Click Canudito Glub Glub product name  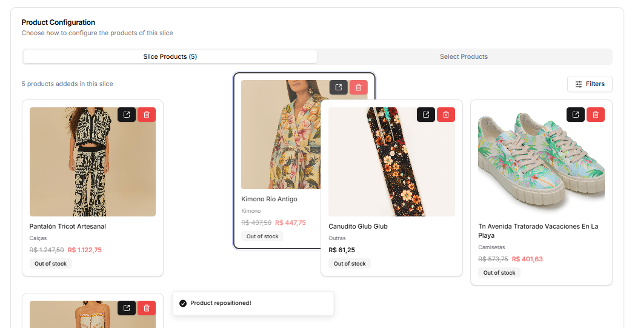[x=358, y=226]
